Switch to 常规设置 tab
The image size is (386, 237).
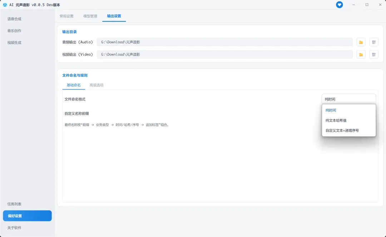pyautogui.click(x=66, y=16)
